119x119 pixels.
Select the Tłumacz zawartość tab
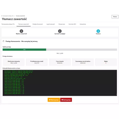[23, 24]
